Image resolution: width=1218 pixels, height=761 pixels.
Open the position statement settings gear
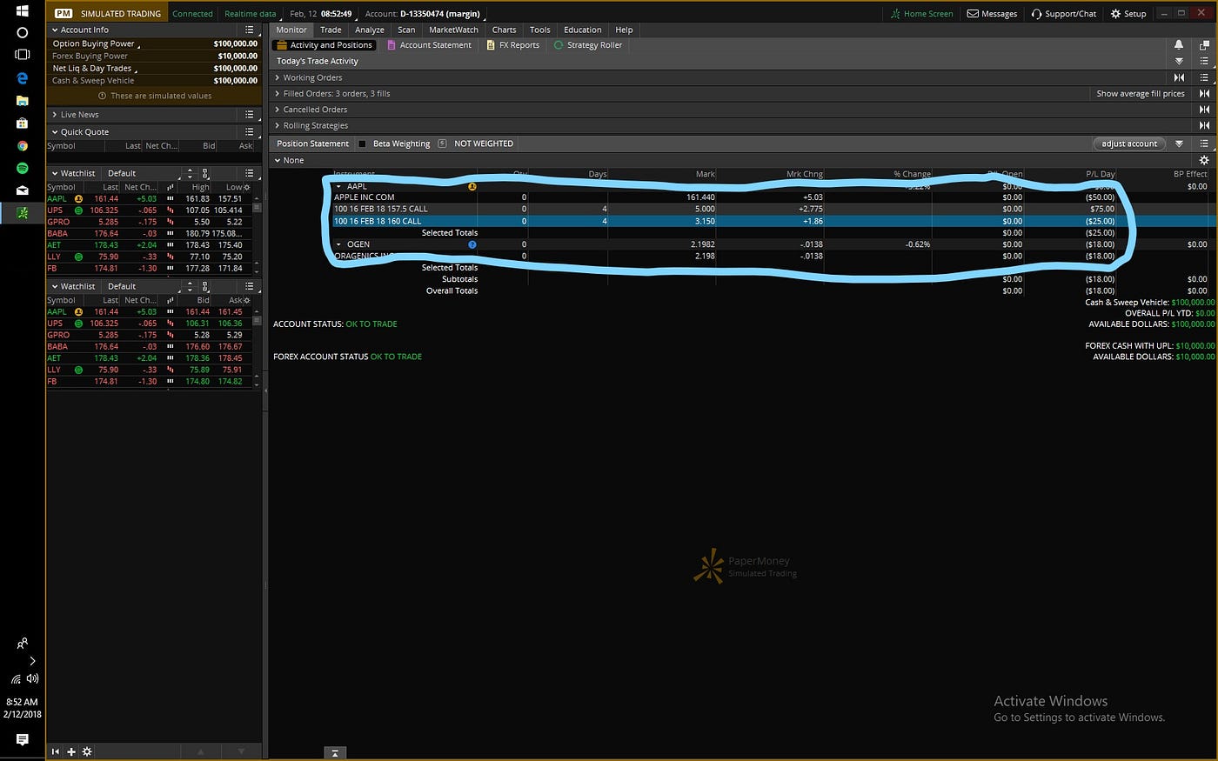pos(1204,160)
